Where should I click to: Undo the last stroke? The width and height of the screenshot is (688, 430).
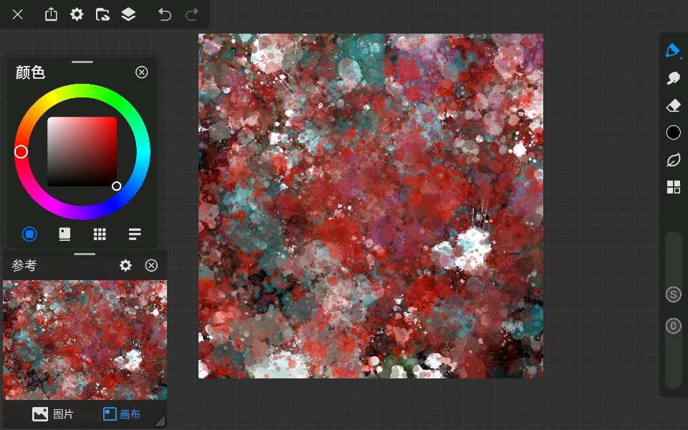(165, 14)
